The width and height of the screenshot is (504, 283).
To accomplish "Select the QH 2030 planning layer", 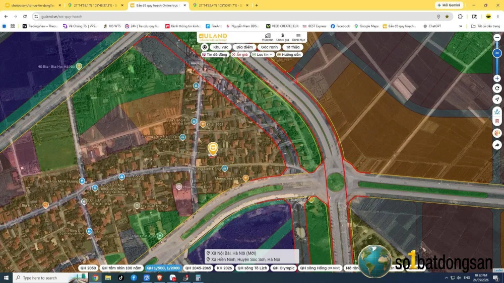I will click(88, 268).
